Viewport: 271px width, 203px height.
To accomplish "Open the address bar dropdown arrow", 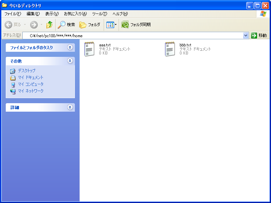I will point(246,36).
